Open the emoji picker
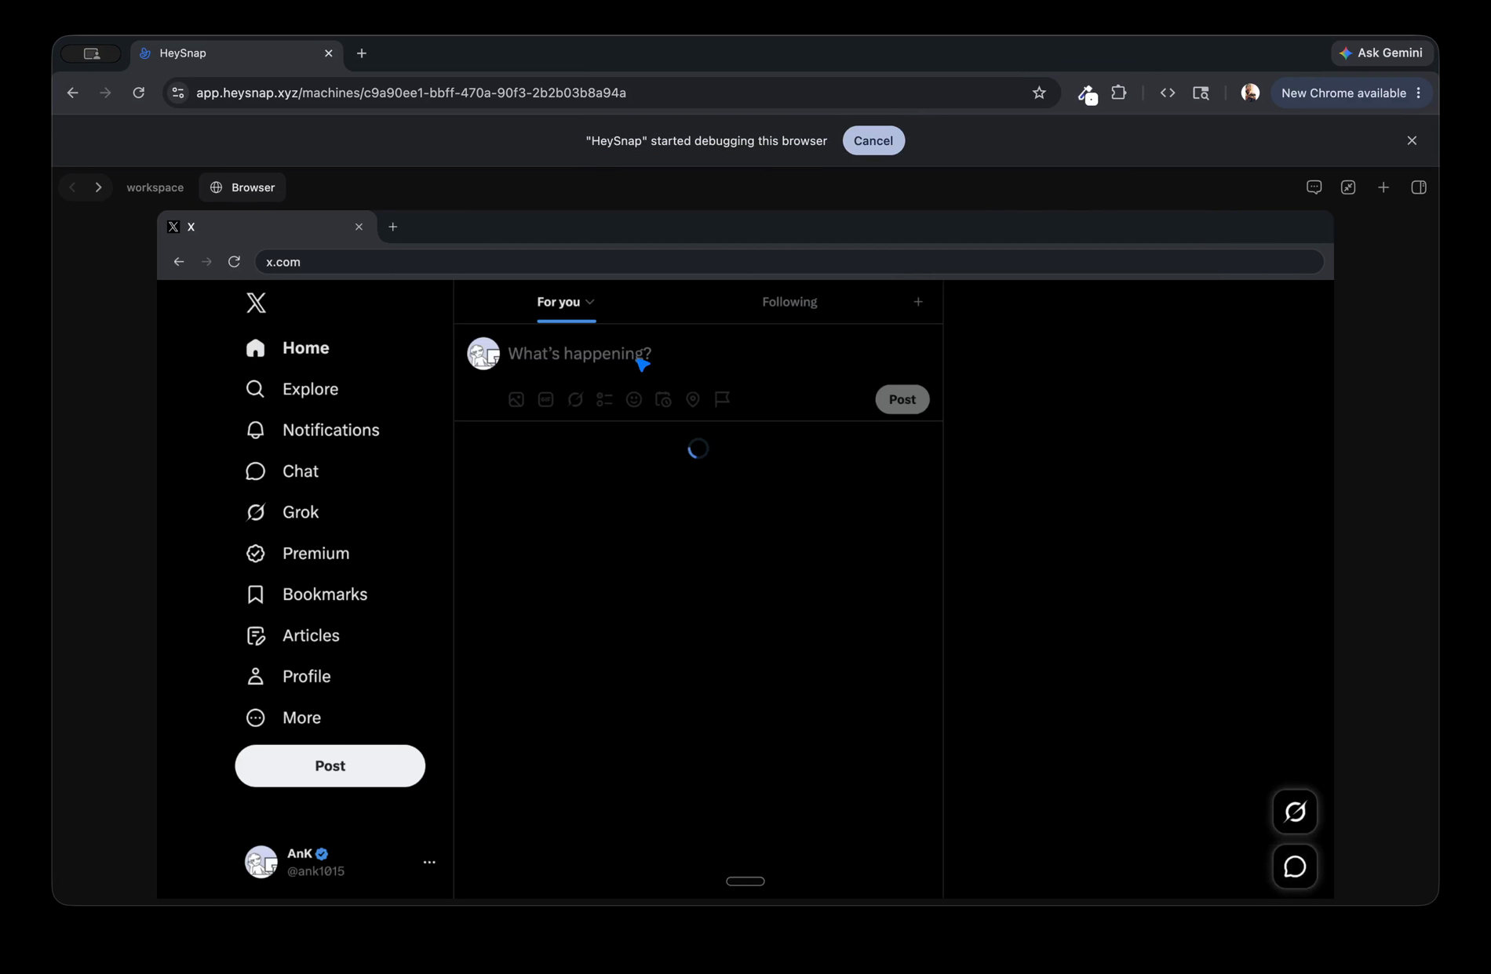The image size is (1491, 974). tap(634, 400)
